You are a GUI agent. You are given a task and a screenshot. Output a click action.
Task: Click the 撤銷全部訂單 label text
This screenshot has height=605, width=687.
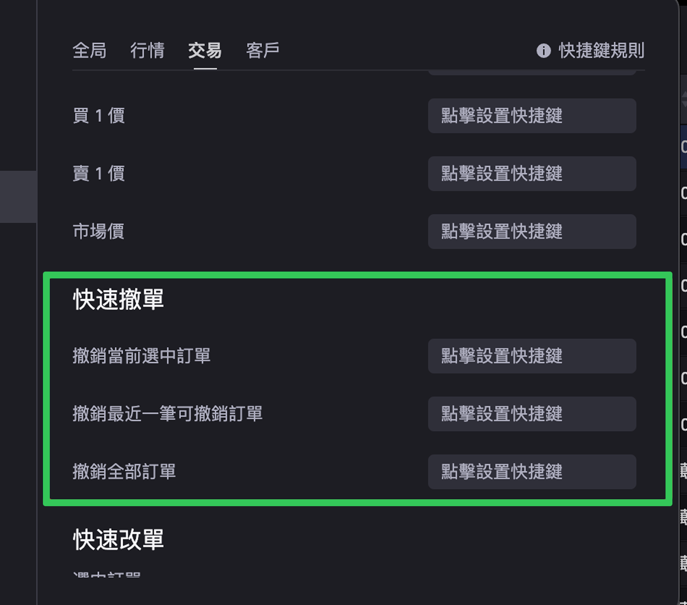(x=125, y=472)
